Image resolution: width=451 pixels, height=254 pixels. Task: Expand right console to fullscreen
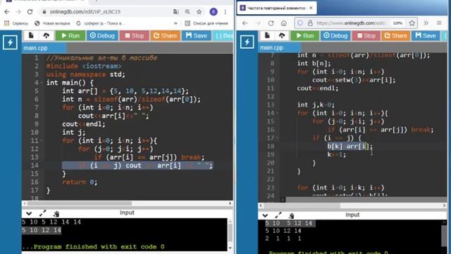(278, 215)
